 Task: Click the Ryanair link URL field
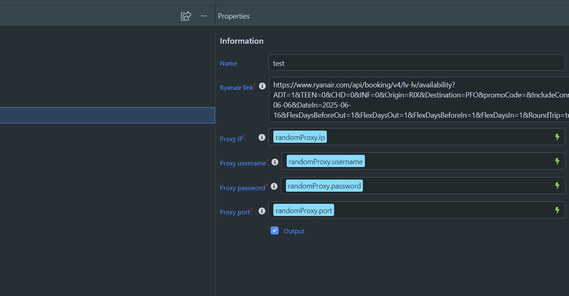pos(417,99)
